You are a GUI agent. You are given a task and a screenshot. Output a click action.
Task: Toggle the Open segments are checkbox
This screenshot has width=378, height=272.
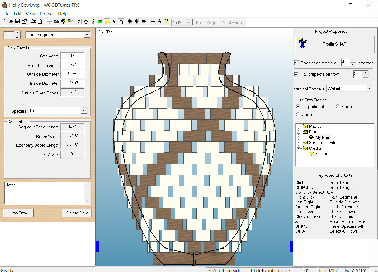click(297, 63)
